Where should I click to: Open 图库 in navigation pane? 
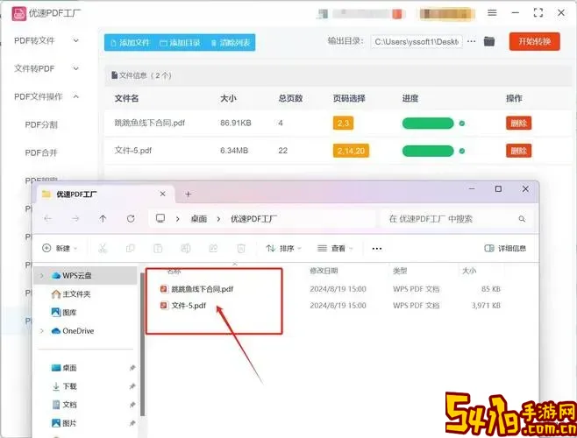pos(64,312)
